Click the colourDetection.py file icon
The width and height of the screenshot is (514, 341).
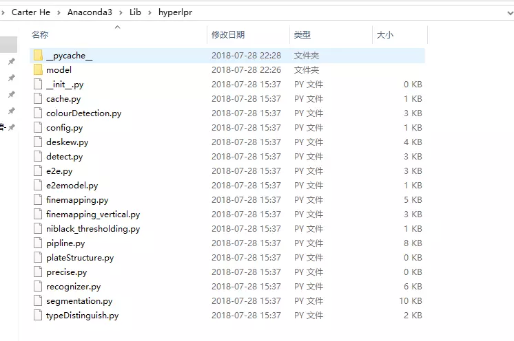click(38, 113)
